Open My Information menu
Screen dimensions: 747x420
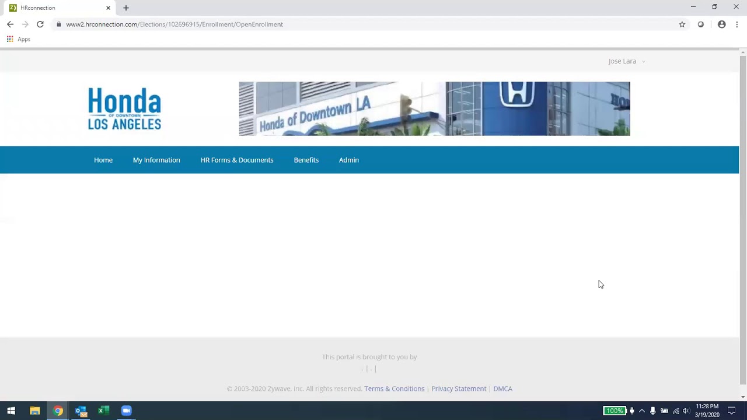[x=156, y=160]
